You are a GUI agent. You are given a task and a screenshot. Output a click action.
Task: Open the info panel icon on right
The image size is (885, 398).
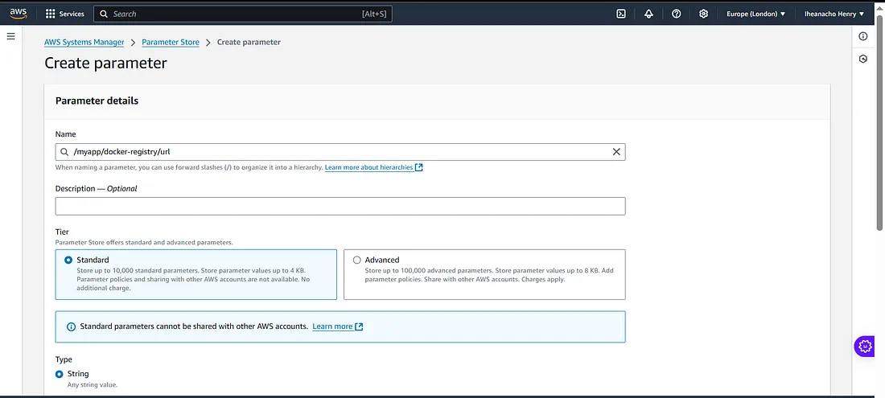[x=863, y=36]
